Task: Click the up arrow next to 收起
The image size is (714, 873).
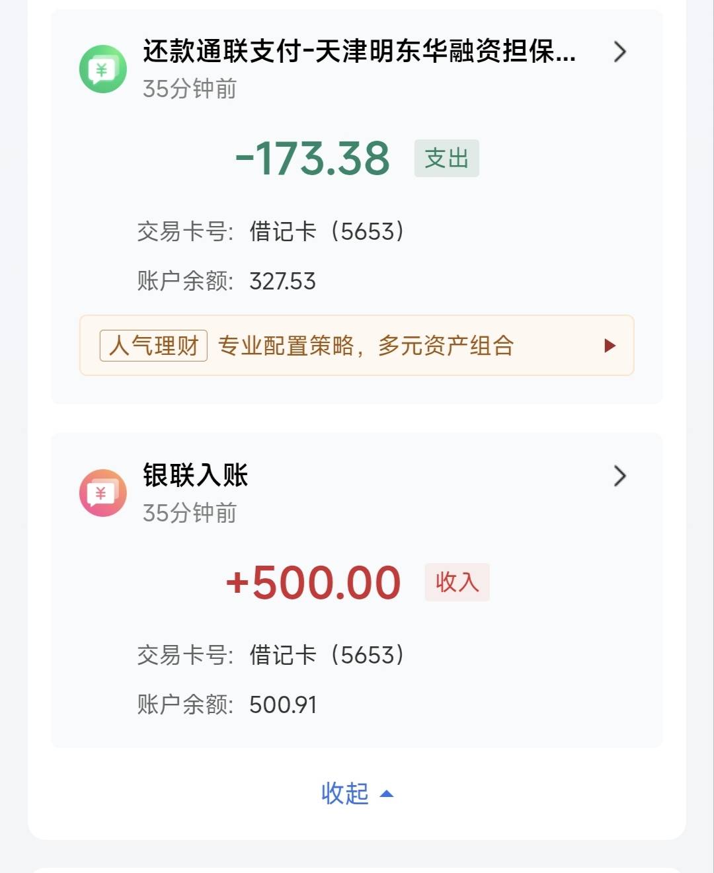Action: click(387, 794)
